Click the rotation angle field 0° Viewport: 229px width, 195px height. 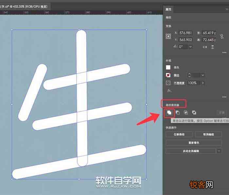click(x=184, y=47)
